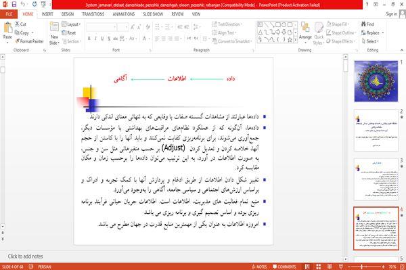Switch to the TRANSITIONS tab
This screenshot has width=406, height=270.
click(x=93, y=14)
